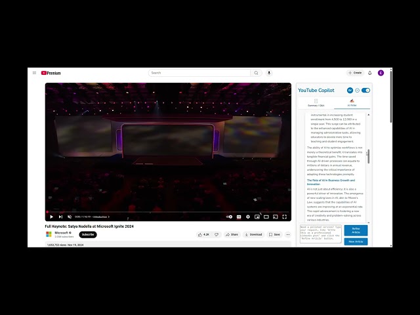Open player settings gear
Image resolution: width=420 pixels, height=315 pixels.
(248, 217)
